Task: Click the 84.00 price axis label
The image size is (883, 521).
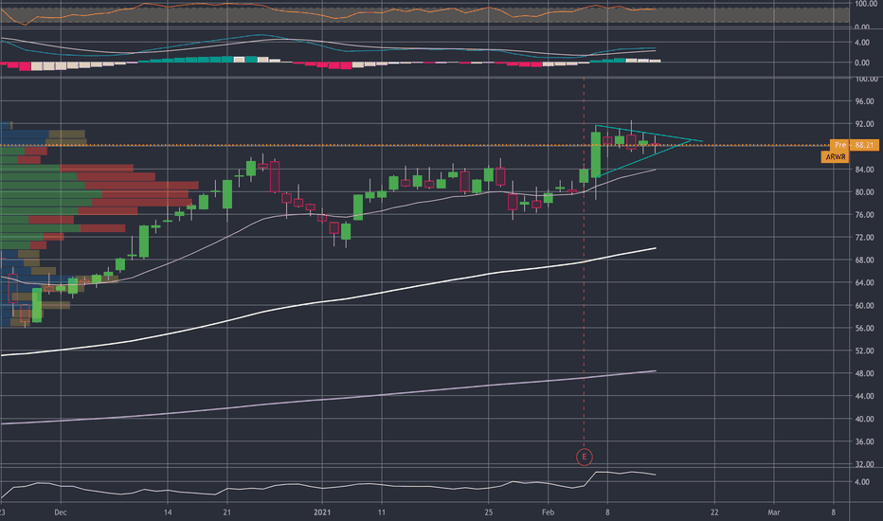Action: click(864, 170)
